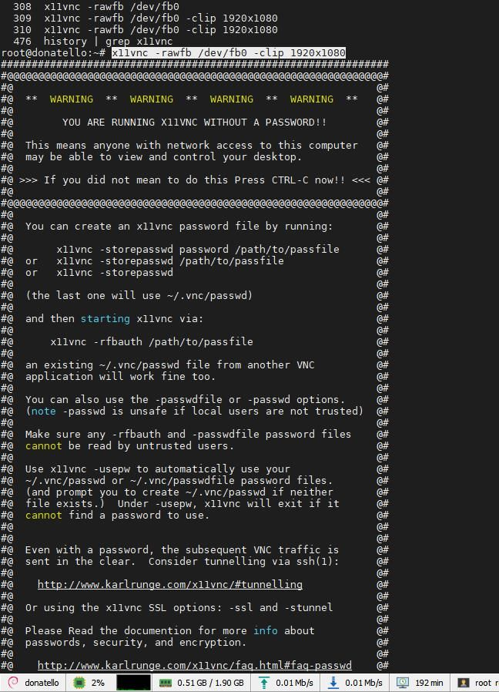The width and height of the screenshot is (499, 692).
Task: Click 'passwords, security, and encryption.' line
Action: [136, 642]
